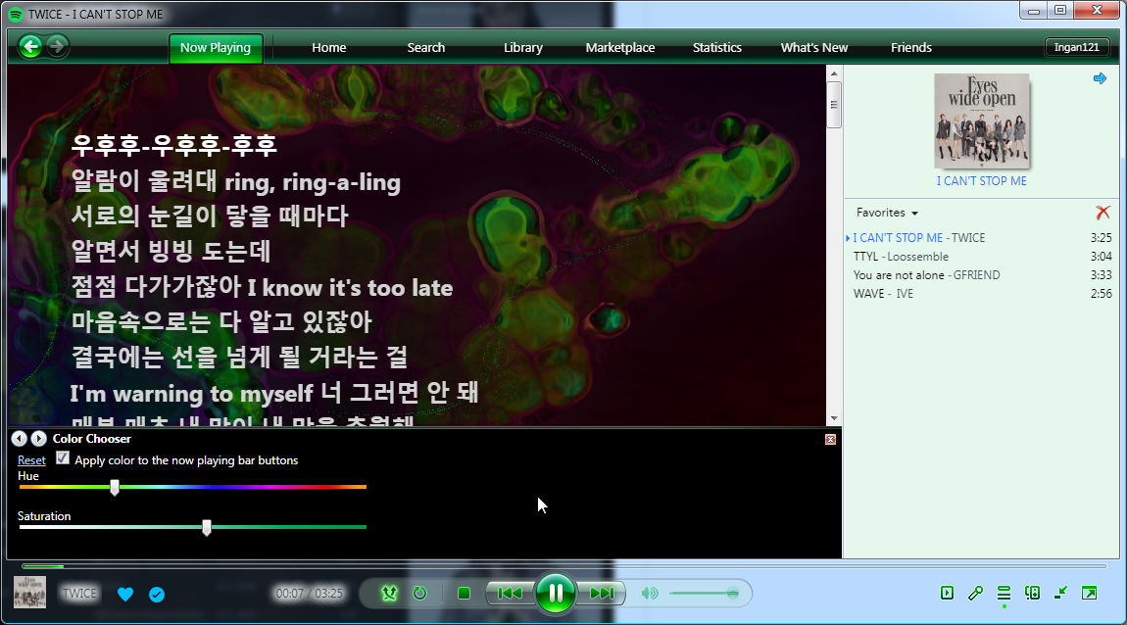Clear the playlist with the red X icon
The width and height of the screenshot is (1127, 625).
click(x=1102, y=213)
